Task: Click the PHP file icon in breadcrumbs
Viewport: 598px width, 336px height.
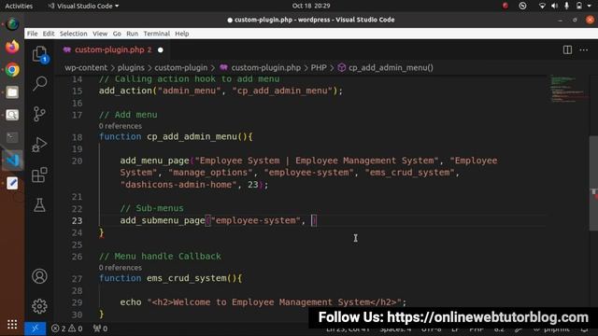Action: [x=223, y=68]
